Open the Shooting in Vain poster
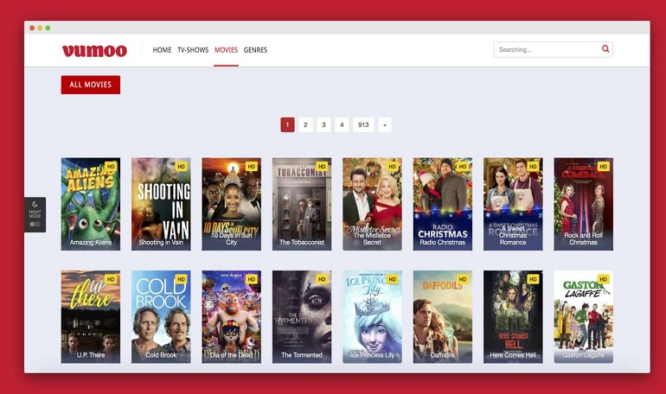Screen dimensions: 666x394 (161, 203)
